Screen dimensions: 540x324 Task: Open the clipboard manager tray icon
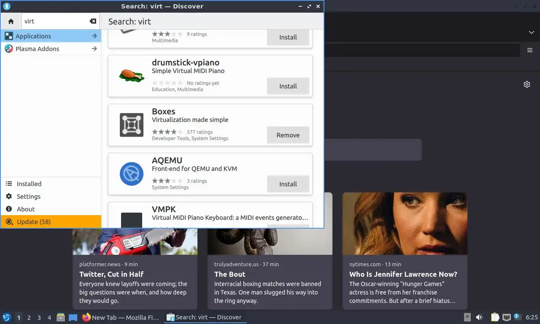[x=495, y=317]
